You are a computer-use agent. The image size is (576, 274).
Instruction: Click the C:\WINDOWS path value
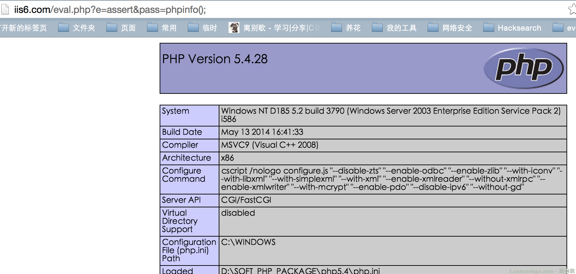pos(248,242)
